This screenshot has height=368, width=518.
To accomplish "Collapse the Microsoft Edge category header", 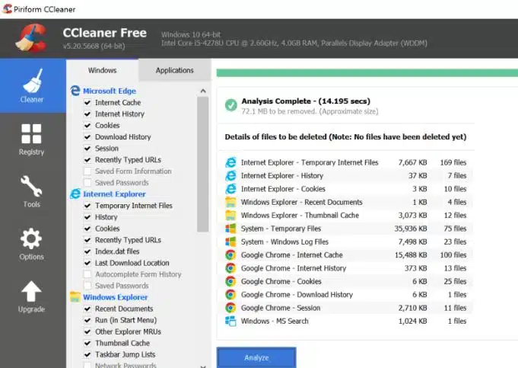I will (110, 91).
